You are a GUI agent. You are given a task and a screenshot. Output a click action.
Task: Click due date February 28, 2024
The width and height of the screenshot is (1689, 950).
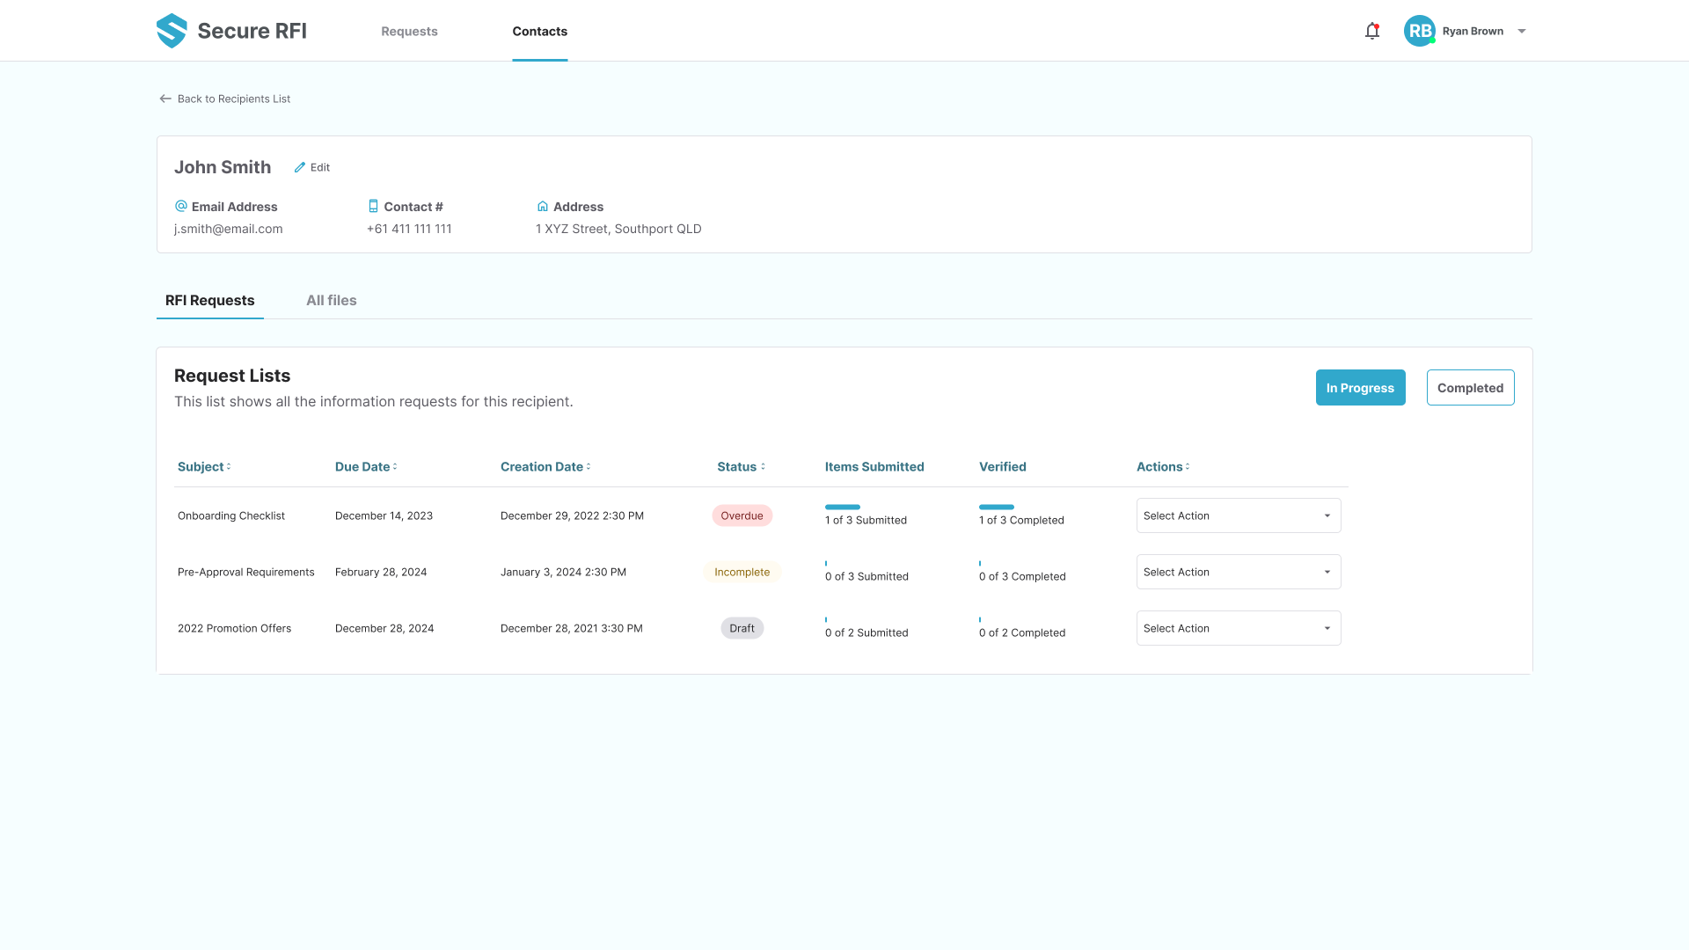(381, 572)
